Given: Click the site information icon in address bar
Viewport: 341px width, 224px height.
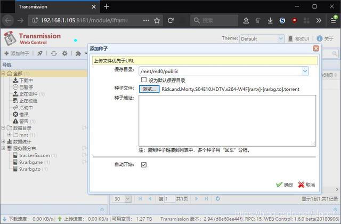Looking at the screenshot, I should pos(35,20).
